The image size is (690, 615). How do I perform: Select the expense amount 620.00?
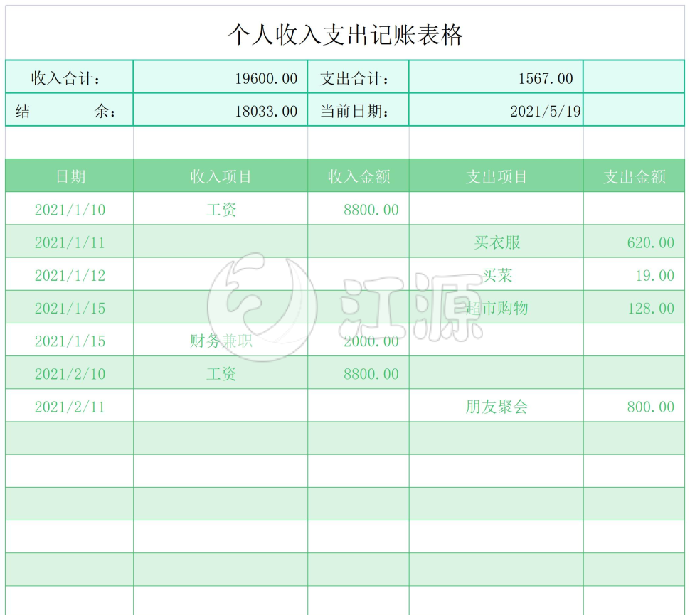pos(634,241)
